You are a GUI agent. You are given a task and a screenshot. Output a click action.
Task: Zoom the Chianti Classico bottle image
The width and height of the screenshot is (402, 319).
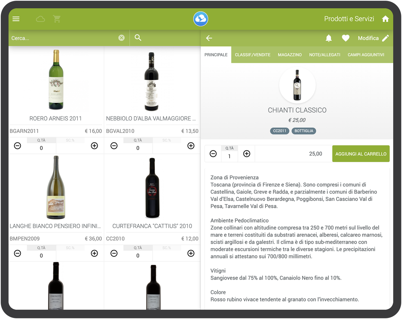pyautogui.click(x=297, y=85)
